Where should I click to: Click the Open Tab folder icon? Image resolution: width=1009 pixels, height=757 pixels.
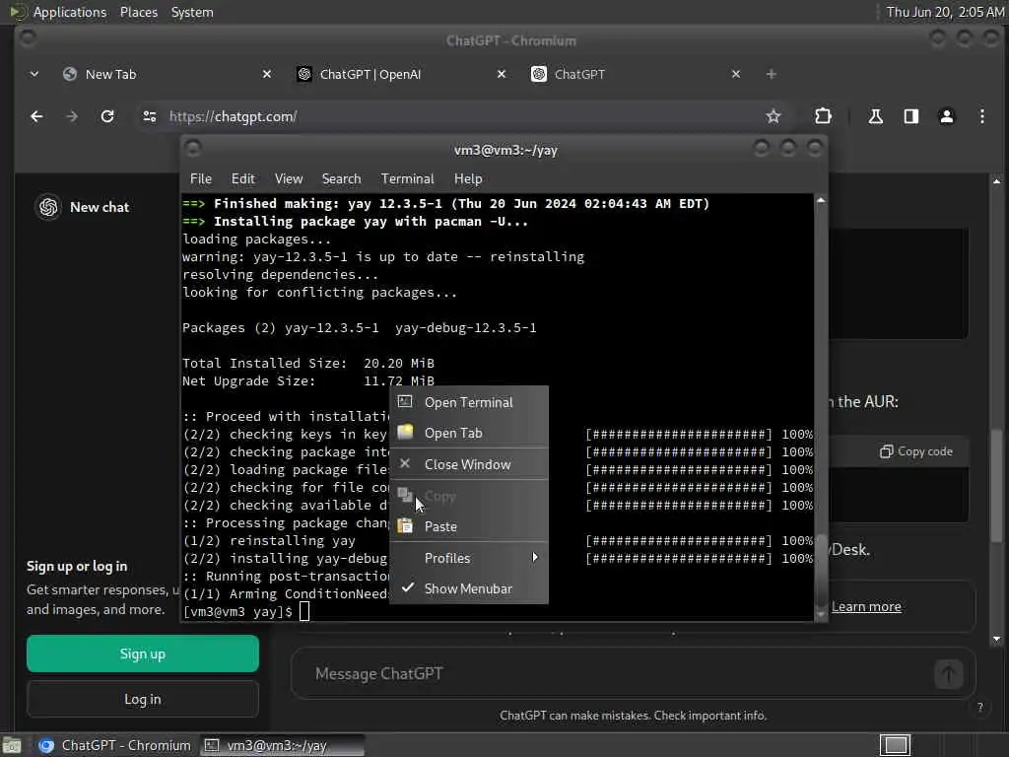point(405,432)
